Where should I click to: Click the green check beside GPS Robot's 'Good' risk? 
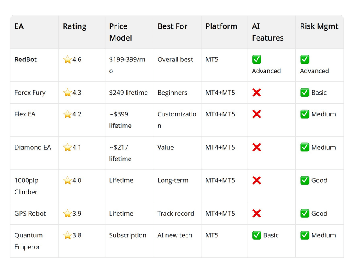coord(304,214)
